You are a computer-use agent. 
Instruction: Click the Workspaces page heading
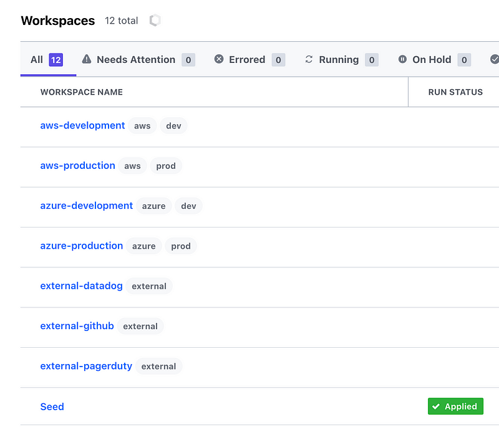(58, 21)
